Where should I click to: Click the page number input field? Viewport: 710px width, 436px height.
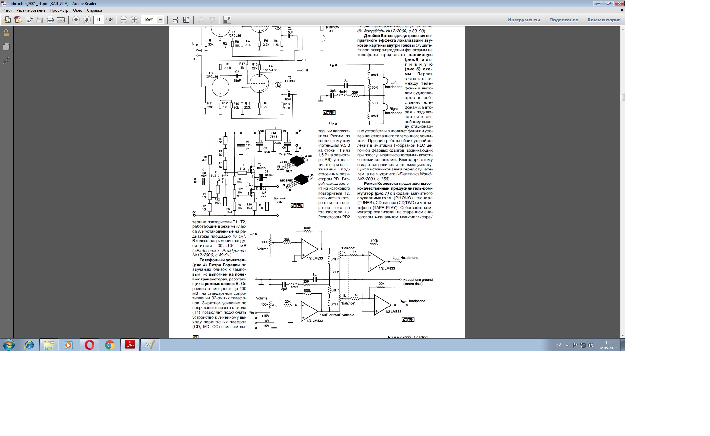[x=98, y=20]
